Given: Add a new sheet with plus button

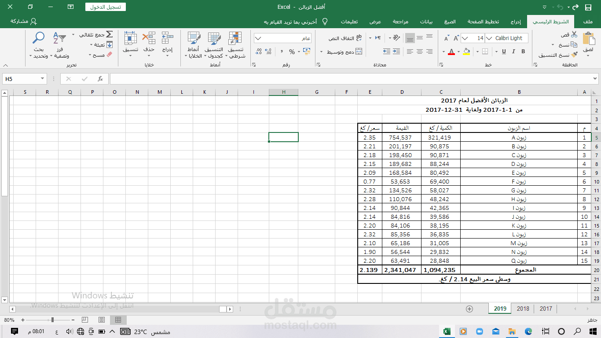Looking at the screenshot, I should [469, 309].
